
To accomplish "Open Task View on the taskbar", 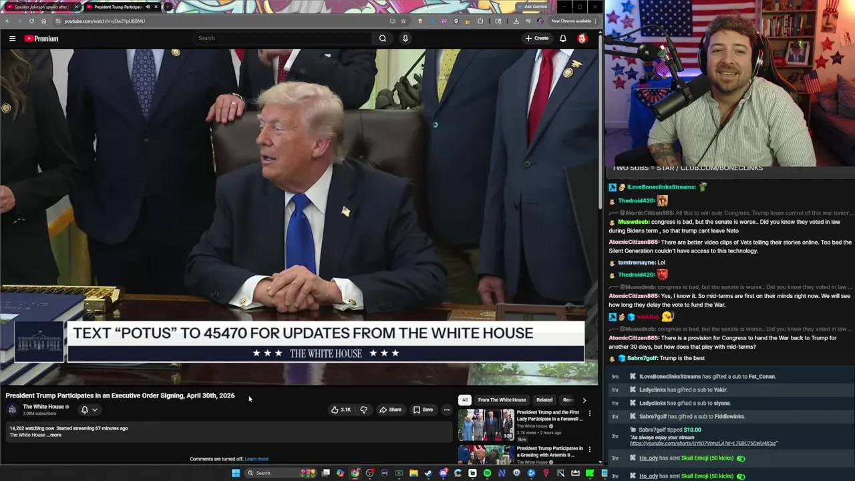I will [x=325, y=473].
